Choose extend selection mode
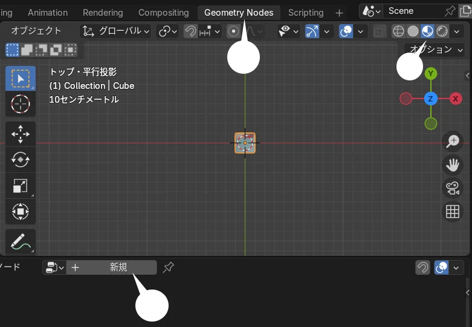 point(27,50)
